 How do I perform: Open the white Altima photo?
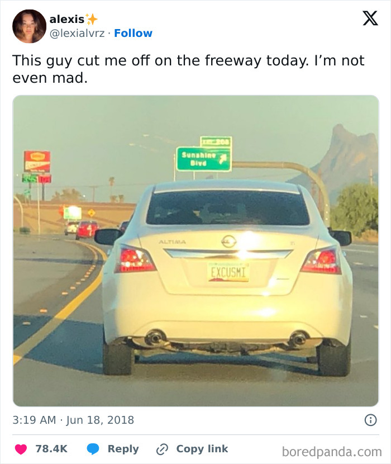tap(196, 250)
